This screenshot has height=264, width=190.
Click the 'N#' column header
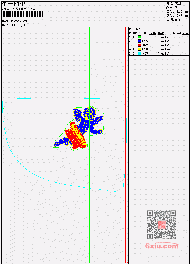click(135, 33)
